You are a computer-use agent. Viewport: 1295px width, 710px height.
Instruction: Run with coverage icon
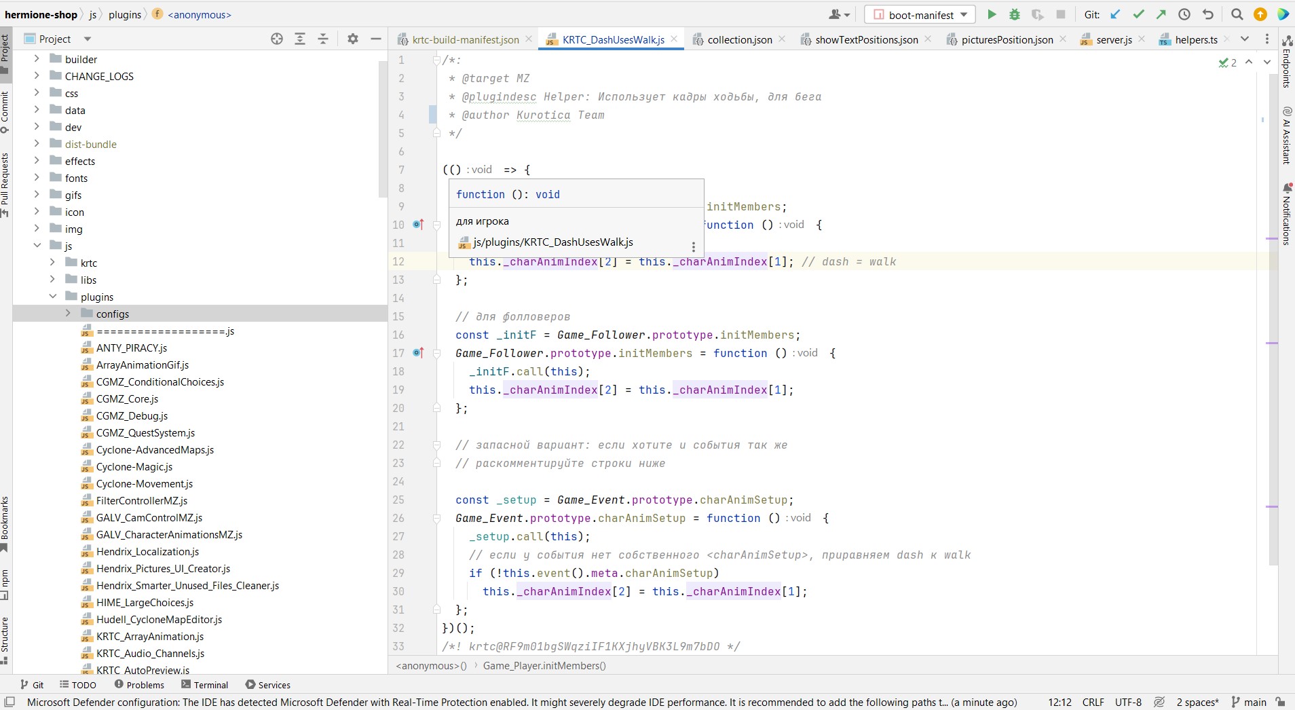click(x=1038, y=14)
